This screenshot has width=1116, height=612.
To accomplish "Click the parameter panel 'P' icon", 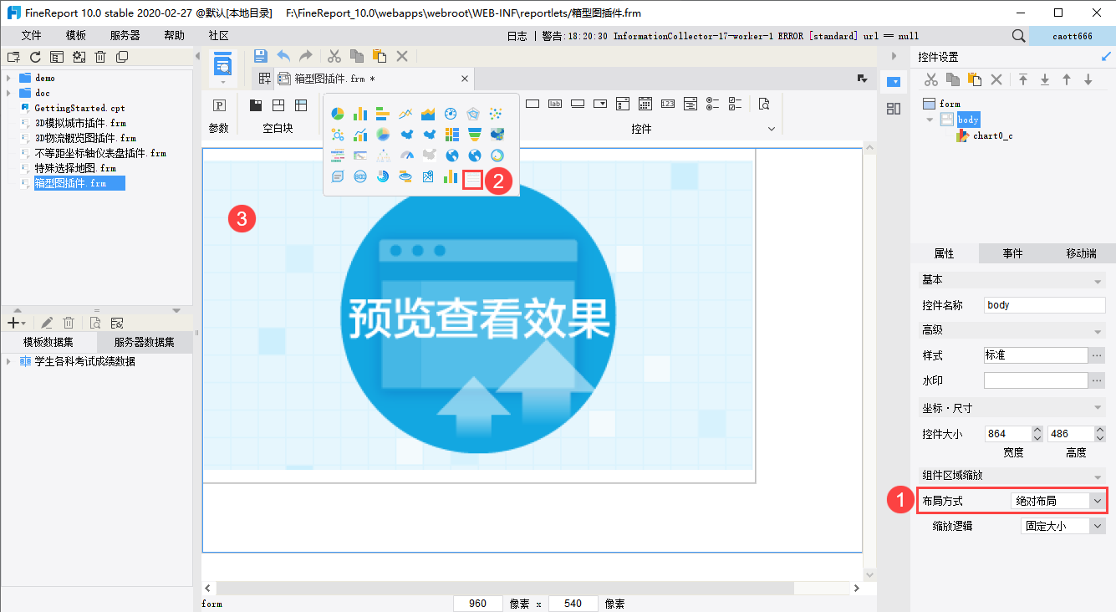I will coord(219,105).
